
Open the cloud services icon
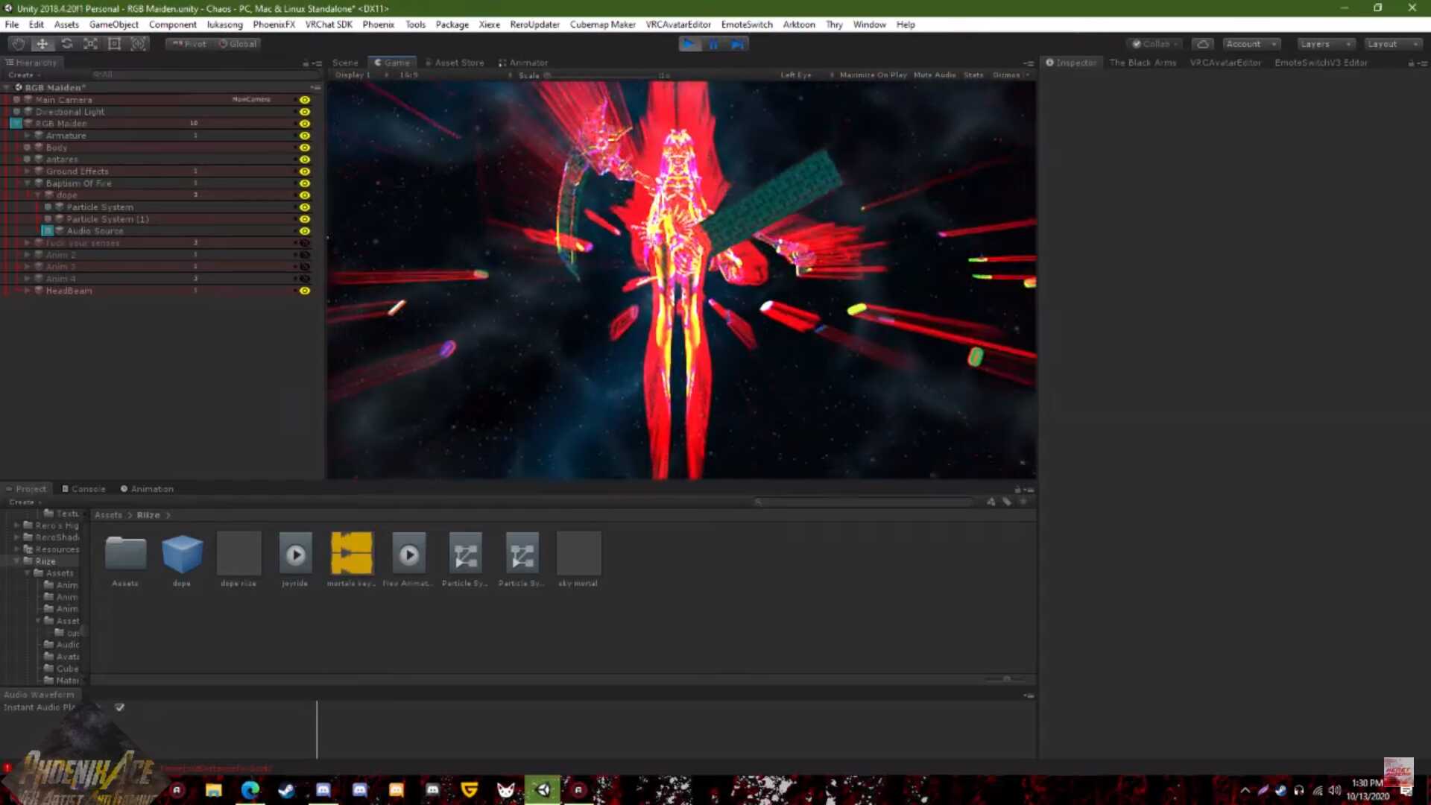[1202, 44]
